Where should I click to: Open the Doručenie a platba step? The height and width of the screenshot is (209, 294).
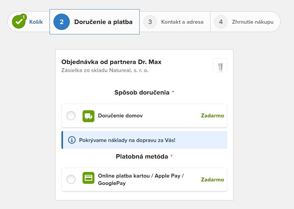(x=103, y=22)
